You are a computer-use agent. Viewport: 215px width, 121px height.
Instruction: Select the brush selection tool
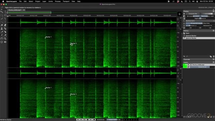[2, 18]
